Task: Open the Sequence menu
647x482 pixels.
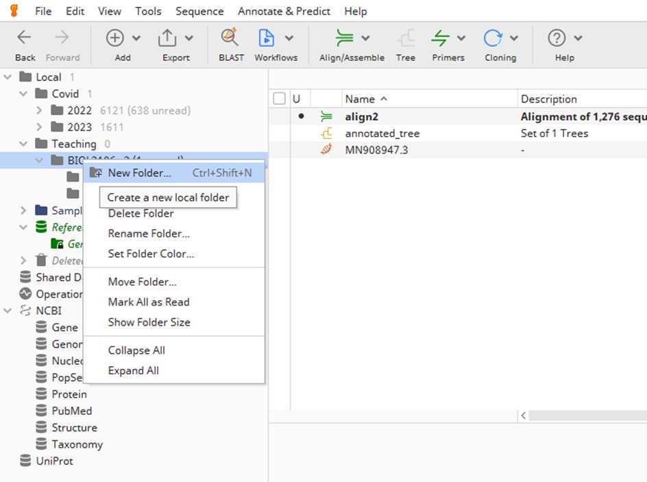Action: click(x=199, y=11)
